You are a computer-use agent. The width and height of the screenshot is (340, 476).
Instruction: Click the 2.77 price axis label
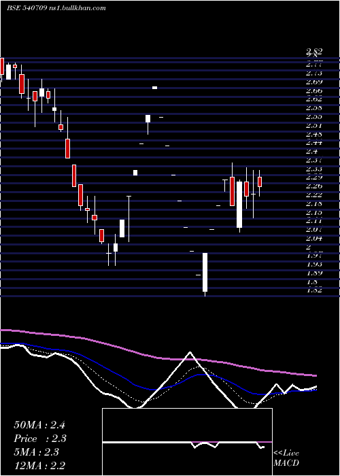(x=314, y=65)
